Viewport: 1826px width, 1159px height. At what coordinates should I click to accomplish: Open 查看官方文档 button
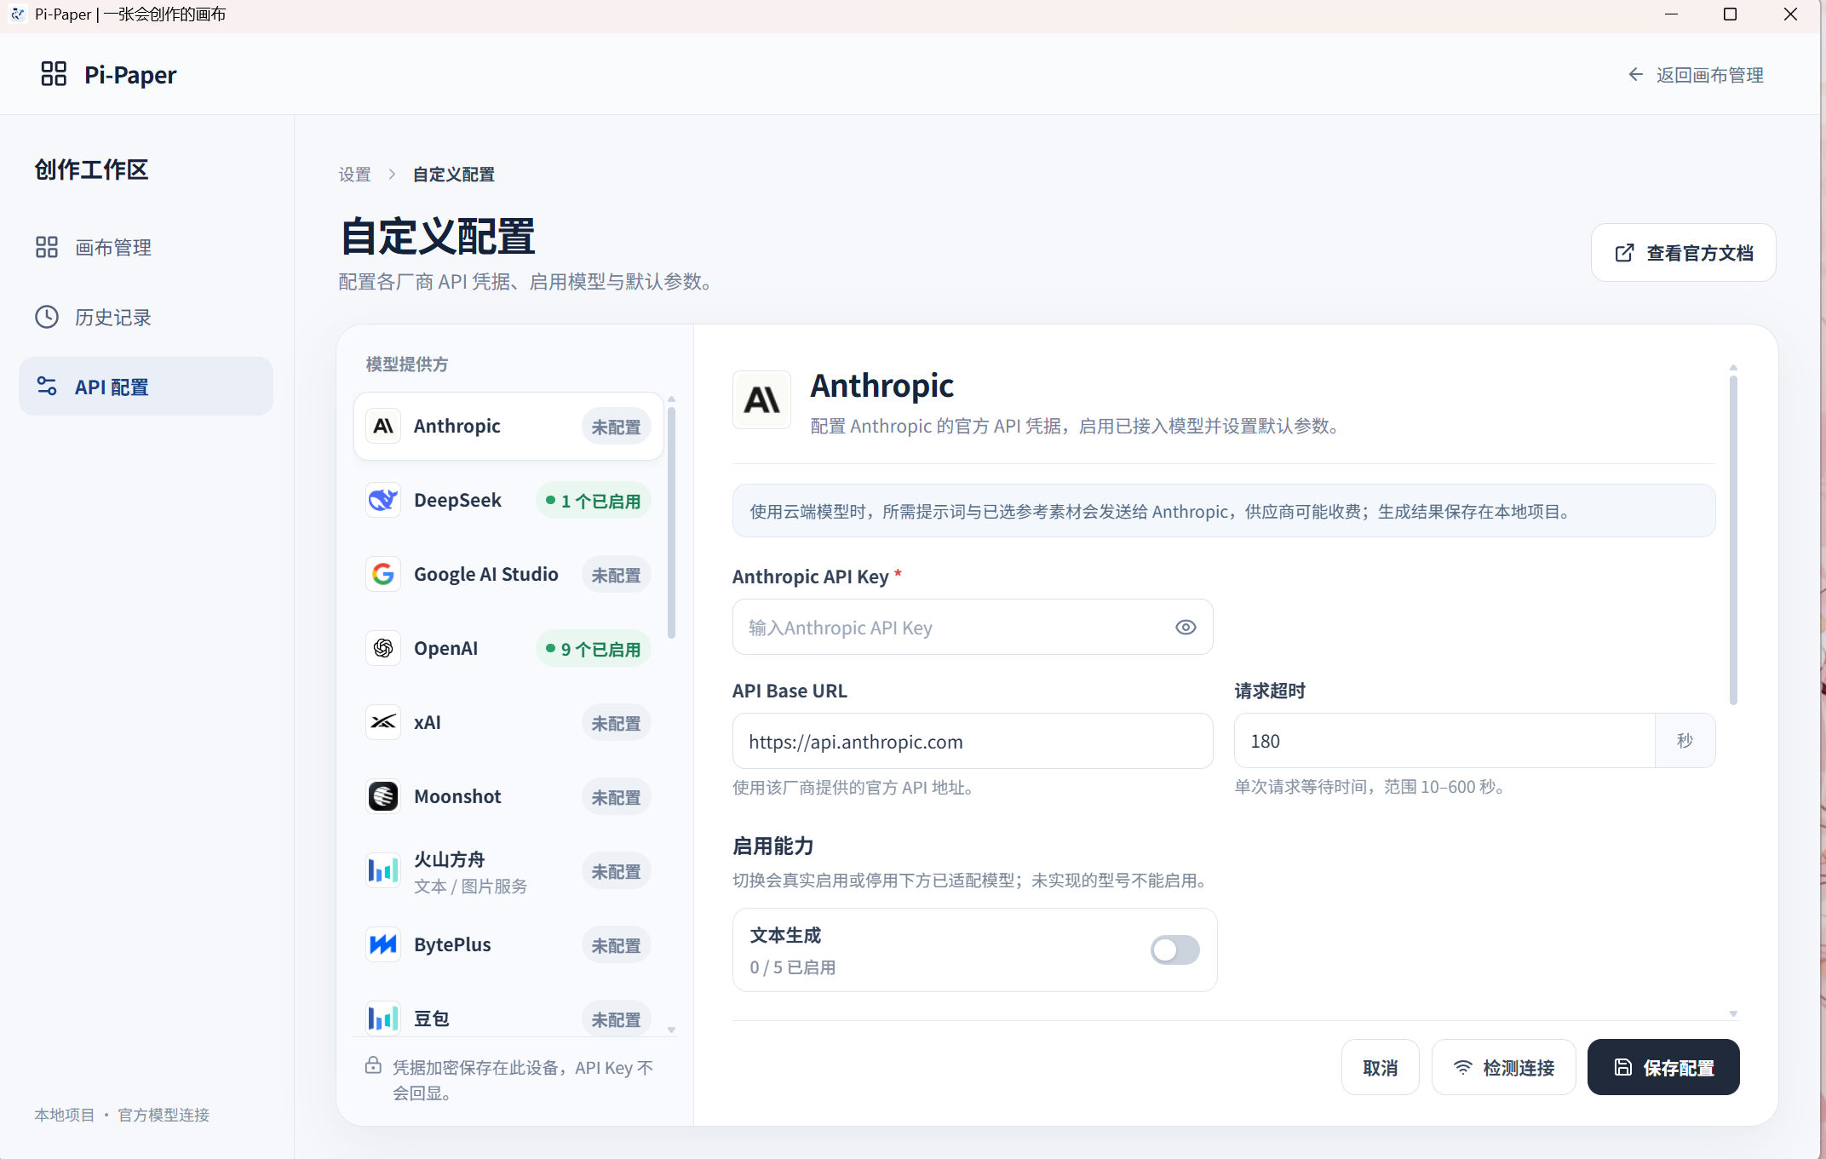click(1683, 253)
